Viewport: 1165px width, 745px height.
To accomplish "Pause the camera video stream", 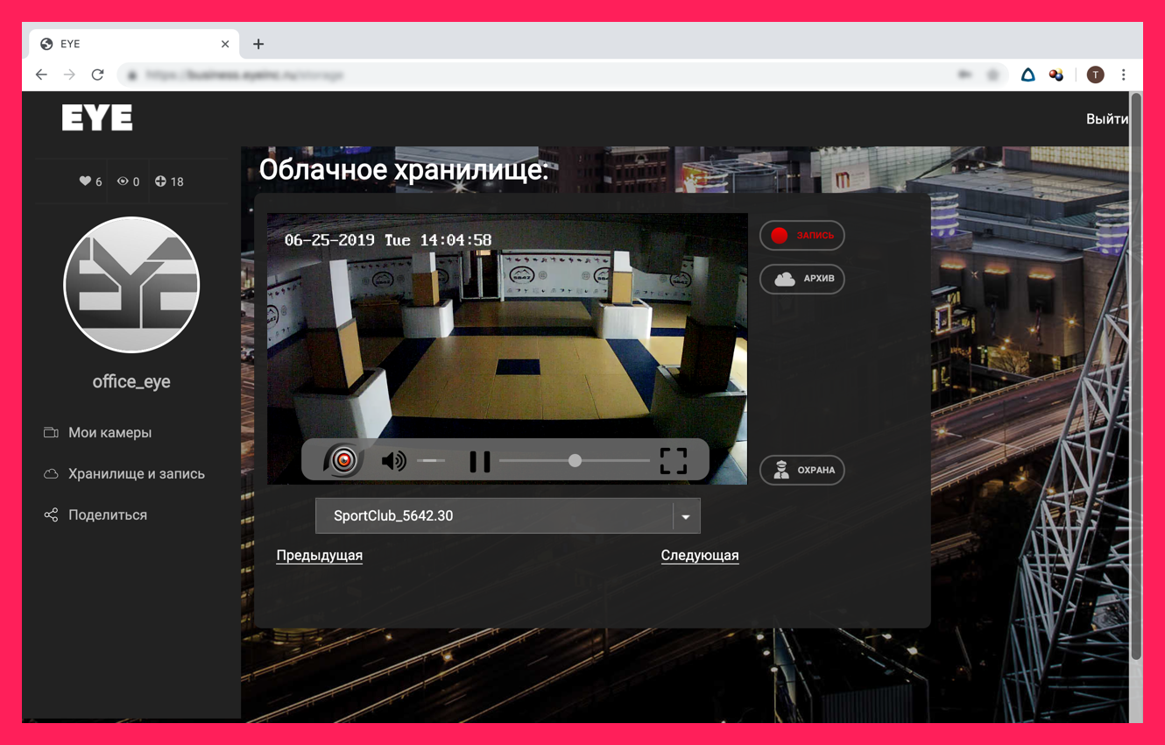I will click(x=479, y=461).
